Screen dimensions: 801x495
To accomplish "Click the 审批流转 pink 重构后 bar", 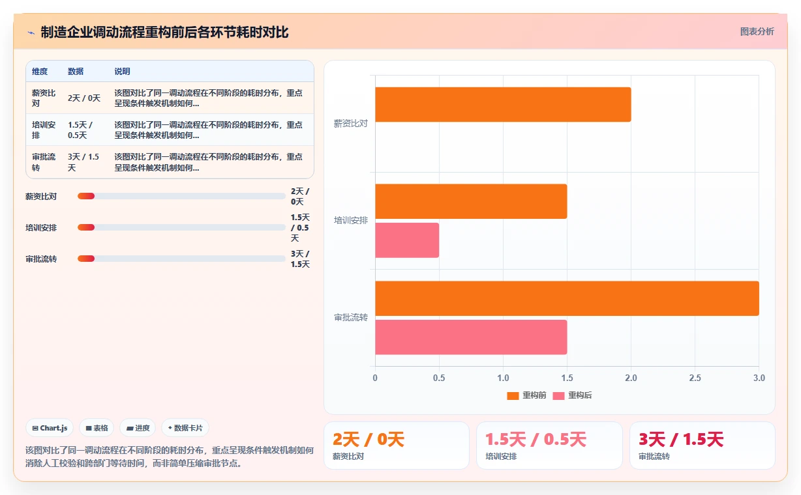I will [471, 337].
